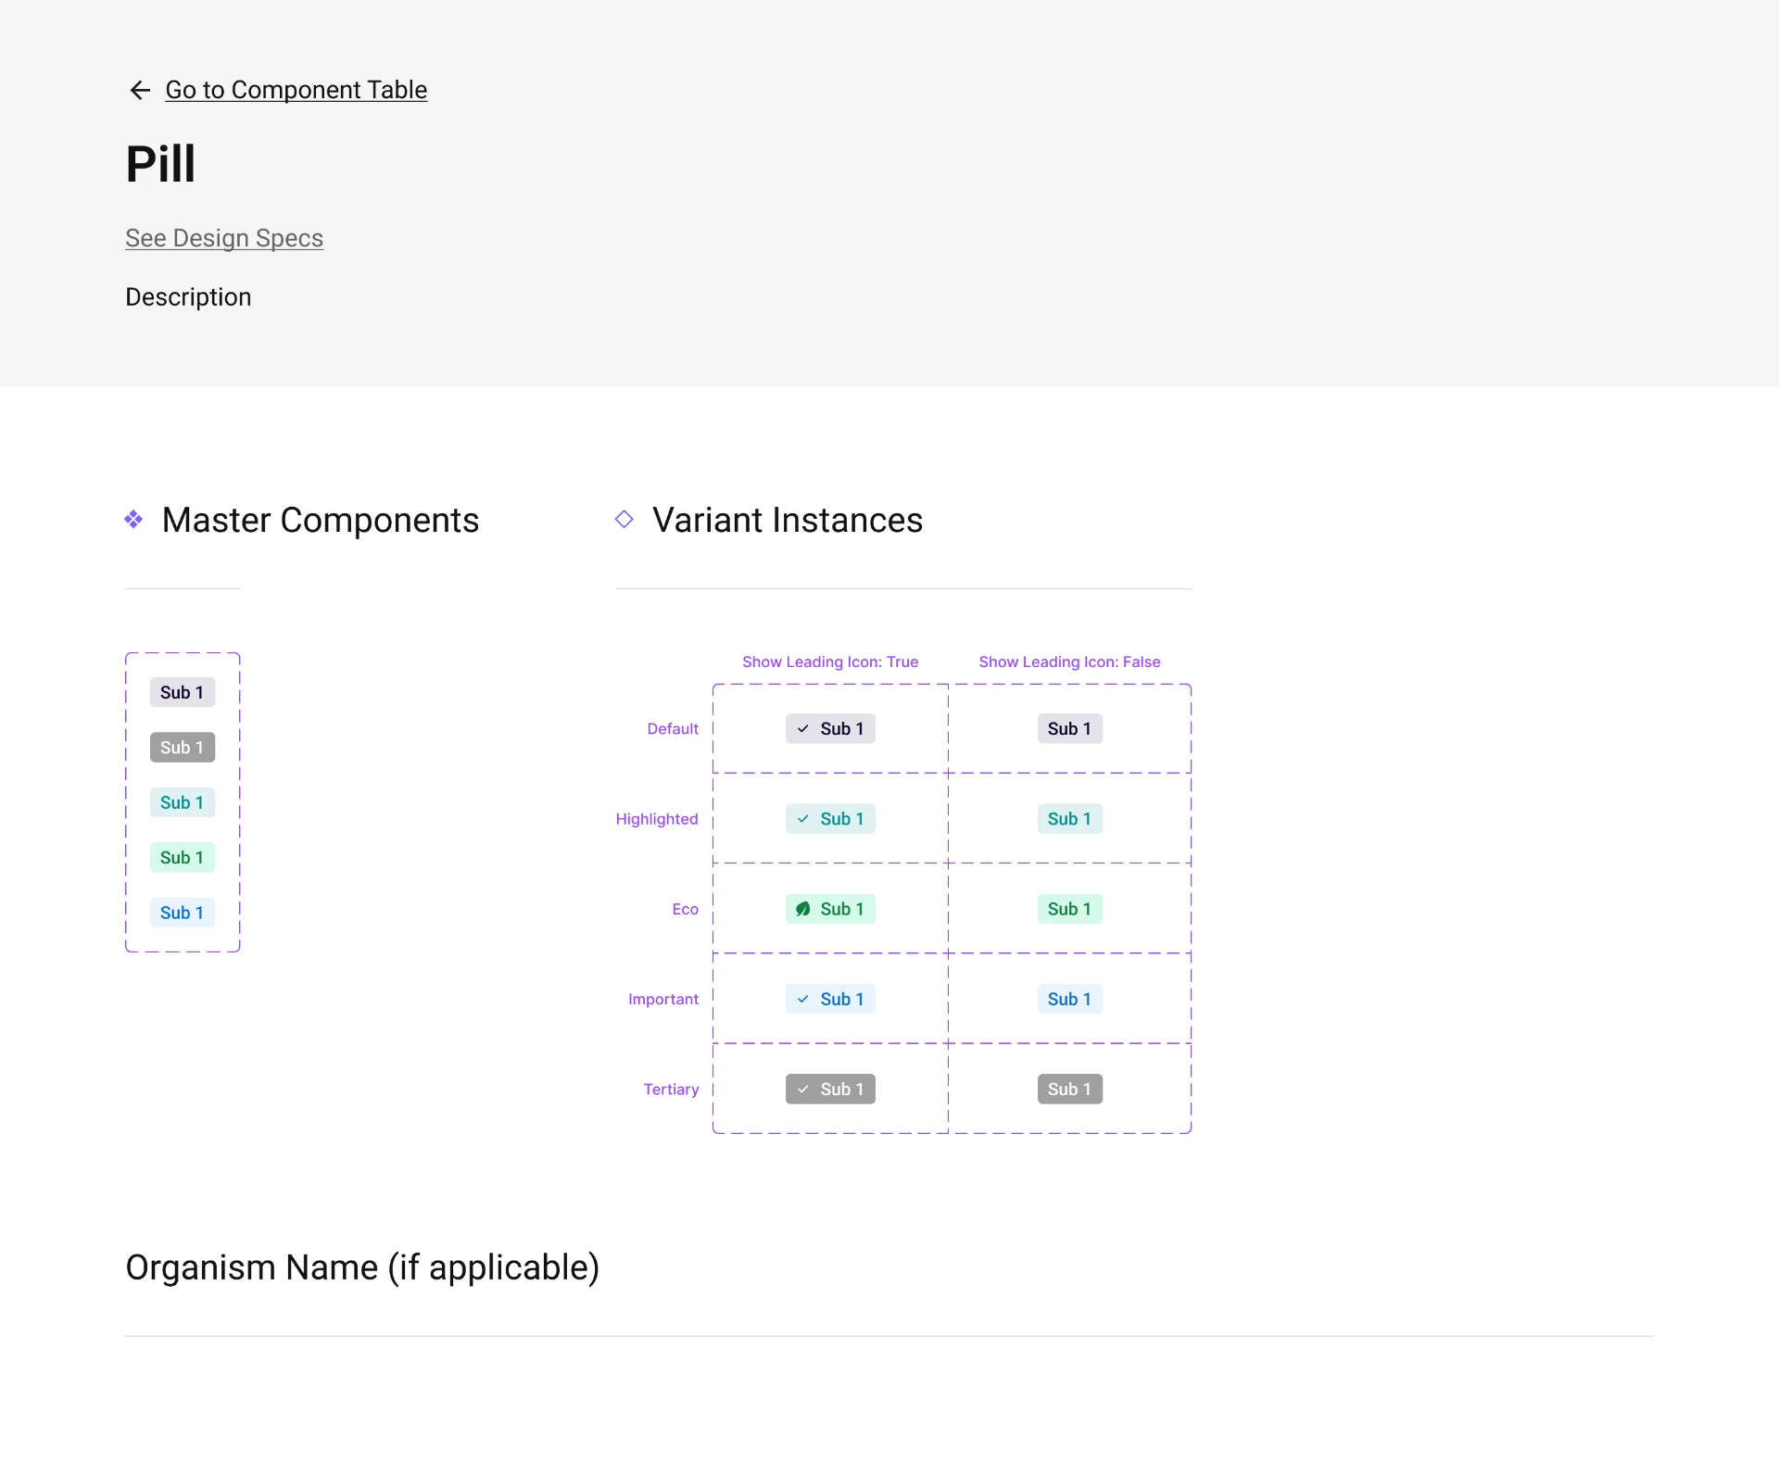Click the Default row label
1779x1462 pixels.
click(673, 729)
